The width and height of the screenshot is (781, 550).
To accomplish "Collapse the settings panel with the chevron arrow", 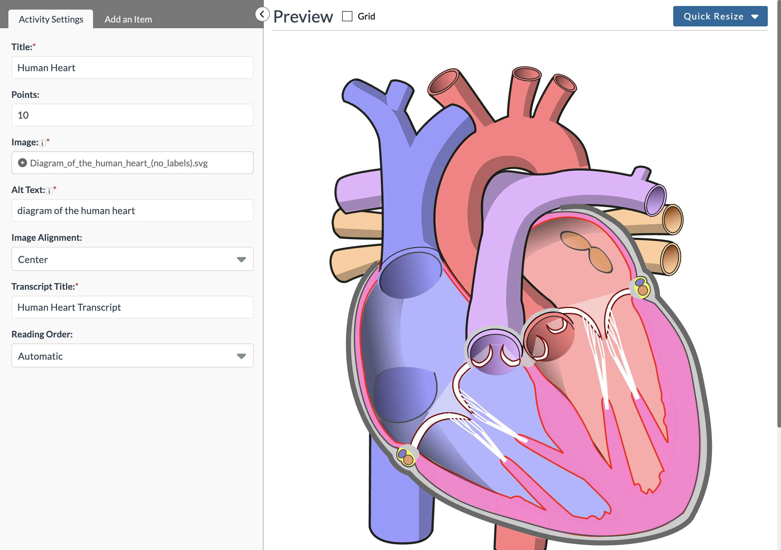I will (x=262, y=14).
